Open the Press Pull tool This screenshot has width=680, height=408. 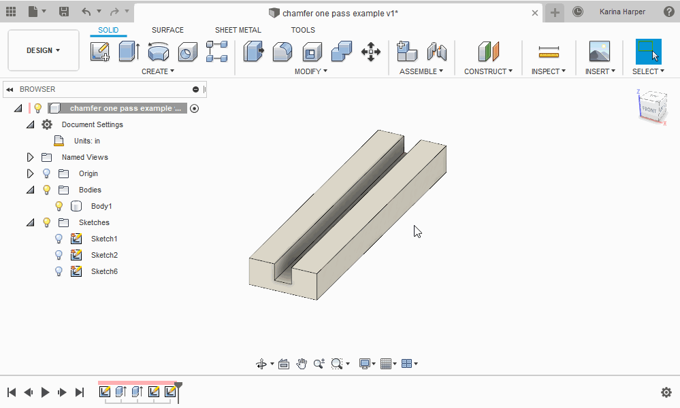[x=253, y=51]
